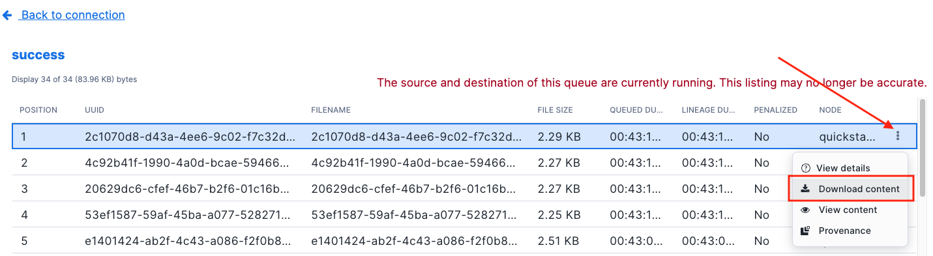Click the Provenance icon in the menu
This screenshot has width=933, height=256.
coord(805,231)
